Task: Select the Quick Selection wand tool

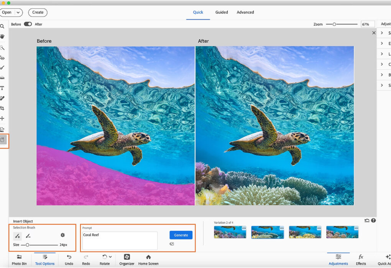Action: pos(2,47)
